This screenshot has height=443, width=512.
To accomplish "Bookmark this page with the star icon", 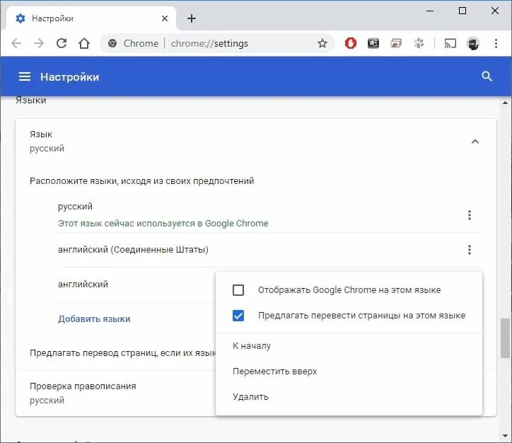I will pyautogui.click(x=322, y=43).
